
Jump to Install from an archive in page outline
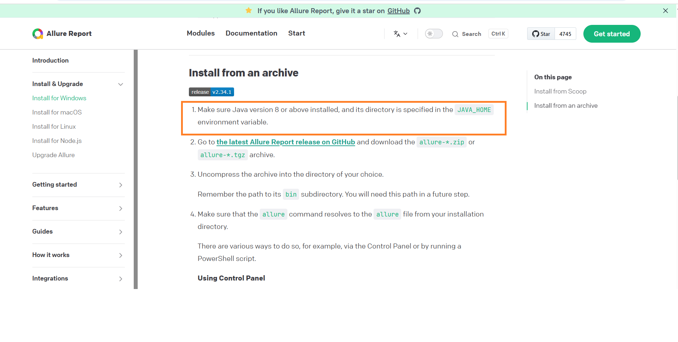[x=566, y=106]
